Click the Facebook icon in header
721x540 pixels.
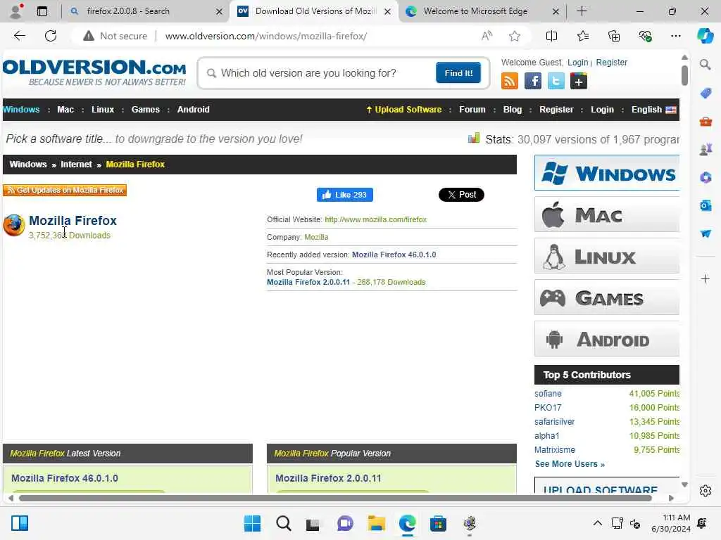532,82
